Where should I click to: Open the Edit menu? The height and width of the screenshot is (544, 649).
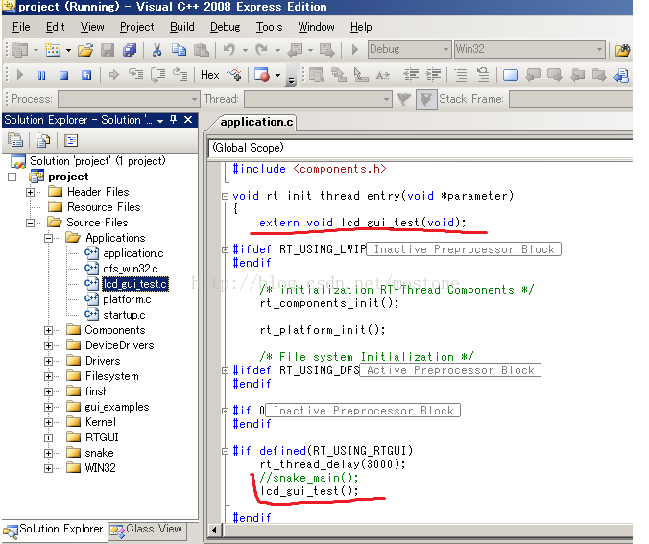coord(55,27)
